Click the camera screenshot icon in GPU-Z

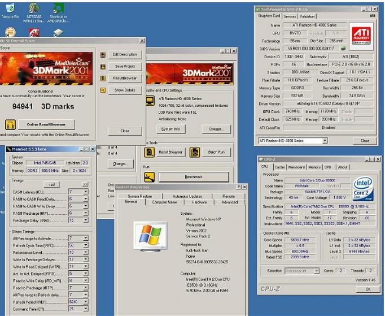coord(373,16)
